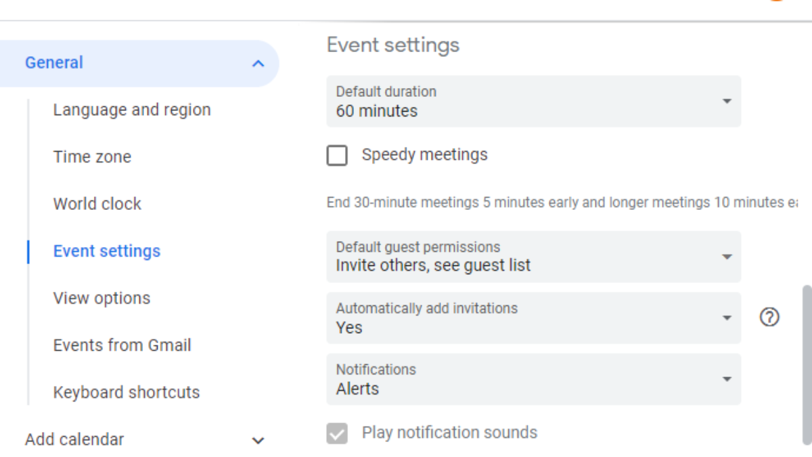Enable the Speedy meetings checkbox
This screenshot has height=457, width=812.
click(337, 156)
